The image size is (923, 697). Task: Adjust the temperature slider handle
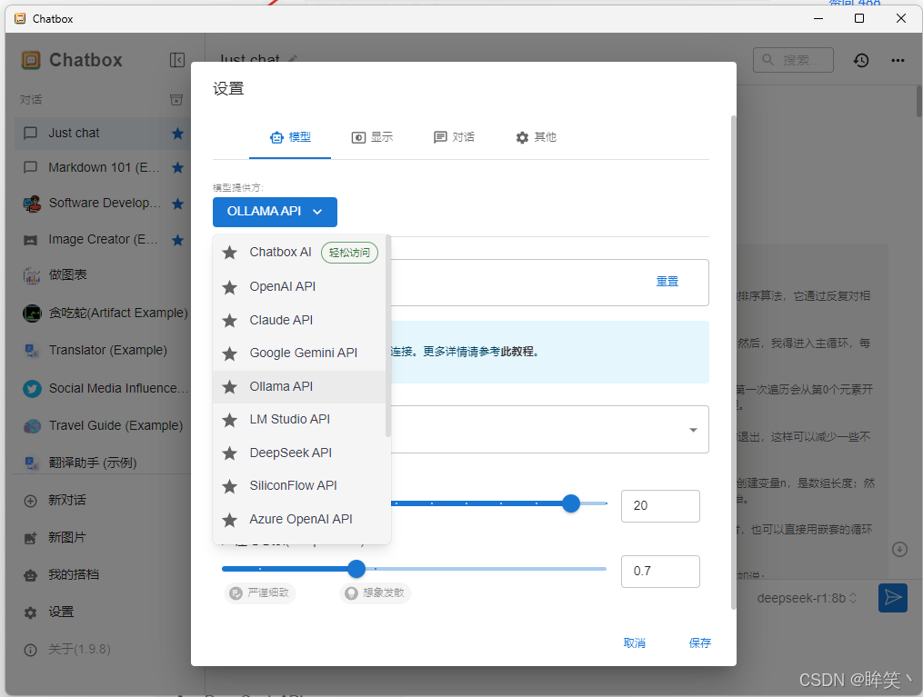pos(356,569)
